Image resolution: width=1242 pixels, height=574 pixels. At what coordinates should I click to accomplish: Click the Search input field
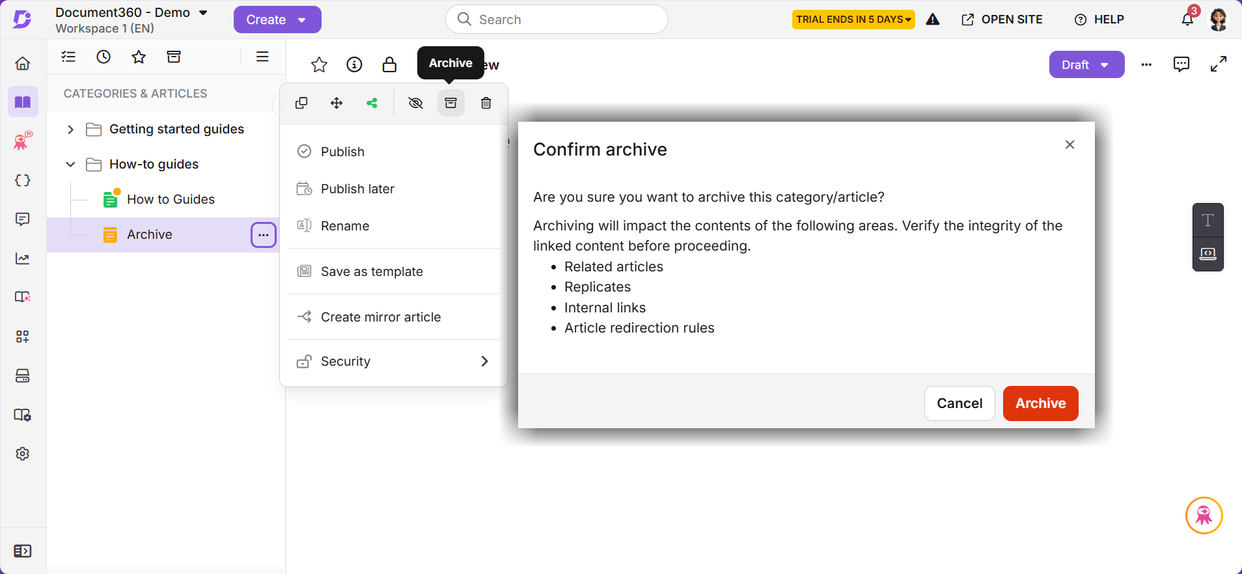point(557,20)
